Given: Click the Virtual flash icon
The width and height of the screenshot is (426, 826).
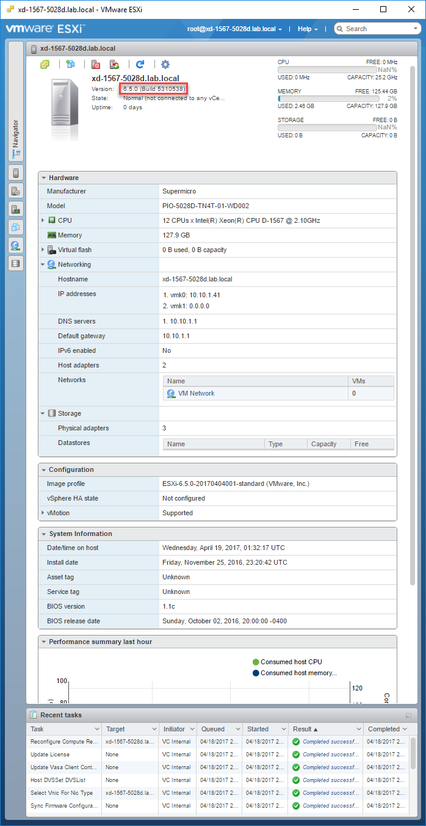Looking at the screenshot, I should coord(52,250).
